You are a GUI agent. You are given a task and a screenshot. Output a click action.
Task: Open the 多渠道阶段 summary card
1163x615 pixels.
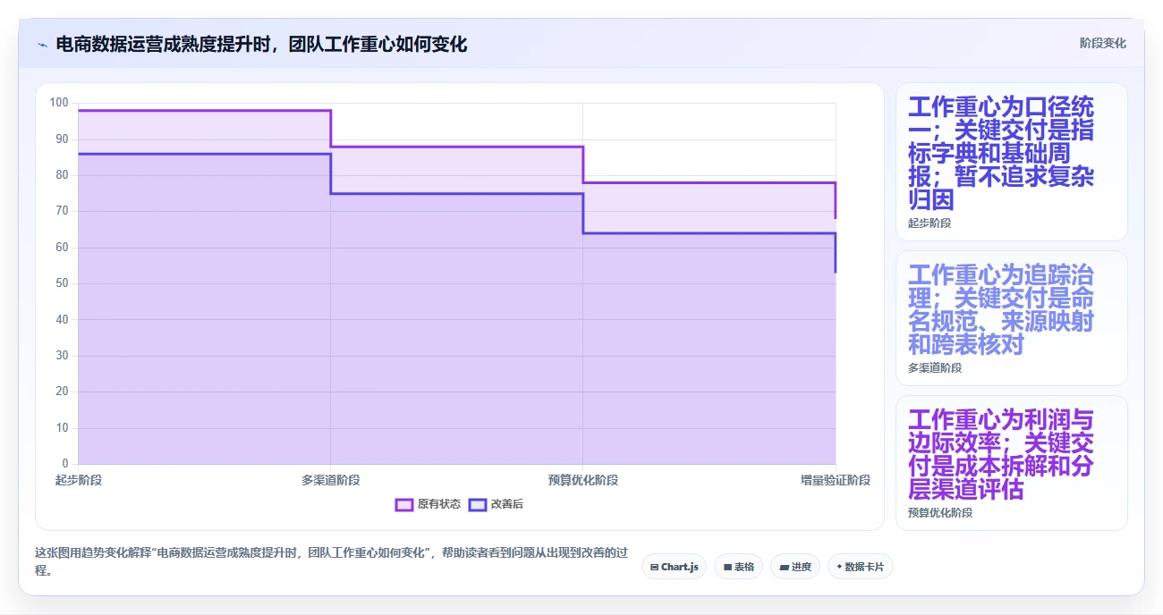tap(1011, 318)
